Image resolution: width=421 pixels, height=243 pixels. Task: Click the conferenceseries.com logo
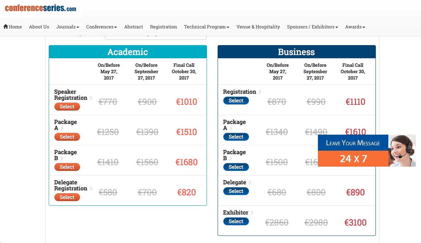click(x=41, y=9)
